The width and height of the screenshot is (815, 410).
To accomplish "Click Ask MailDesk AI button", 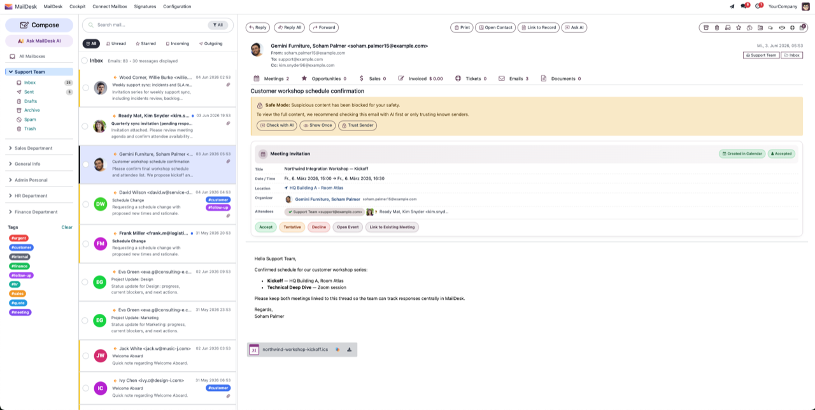I will point(39,41).
